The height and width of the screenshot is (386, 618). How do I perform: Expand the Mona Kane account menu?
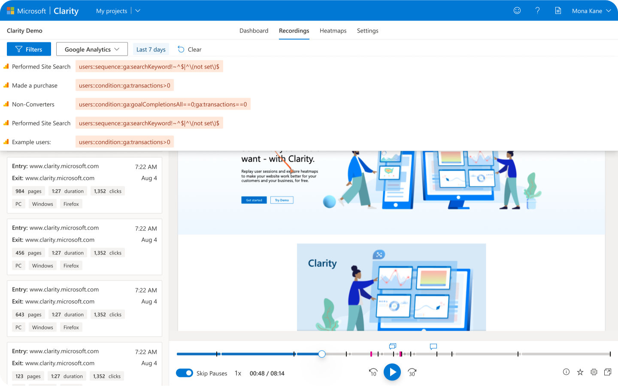point(591,10)
